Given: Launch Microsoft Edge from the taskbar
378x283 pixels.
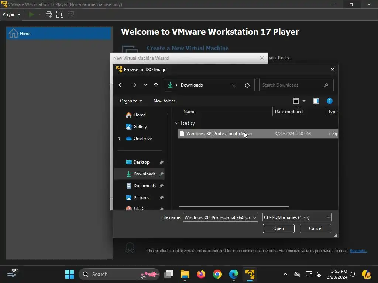Looking at the screenshot, I should click(233, 274).
